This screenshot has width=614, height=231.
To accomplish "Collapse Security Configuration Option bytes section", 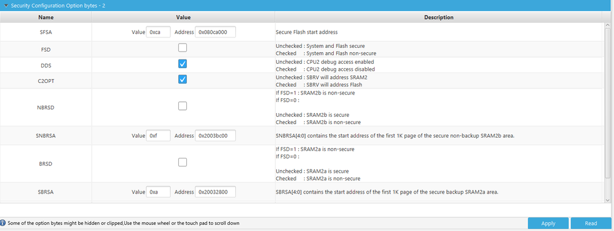I will pos(6,6).
